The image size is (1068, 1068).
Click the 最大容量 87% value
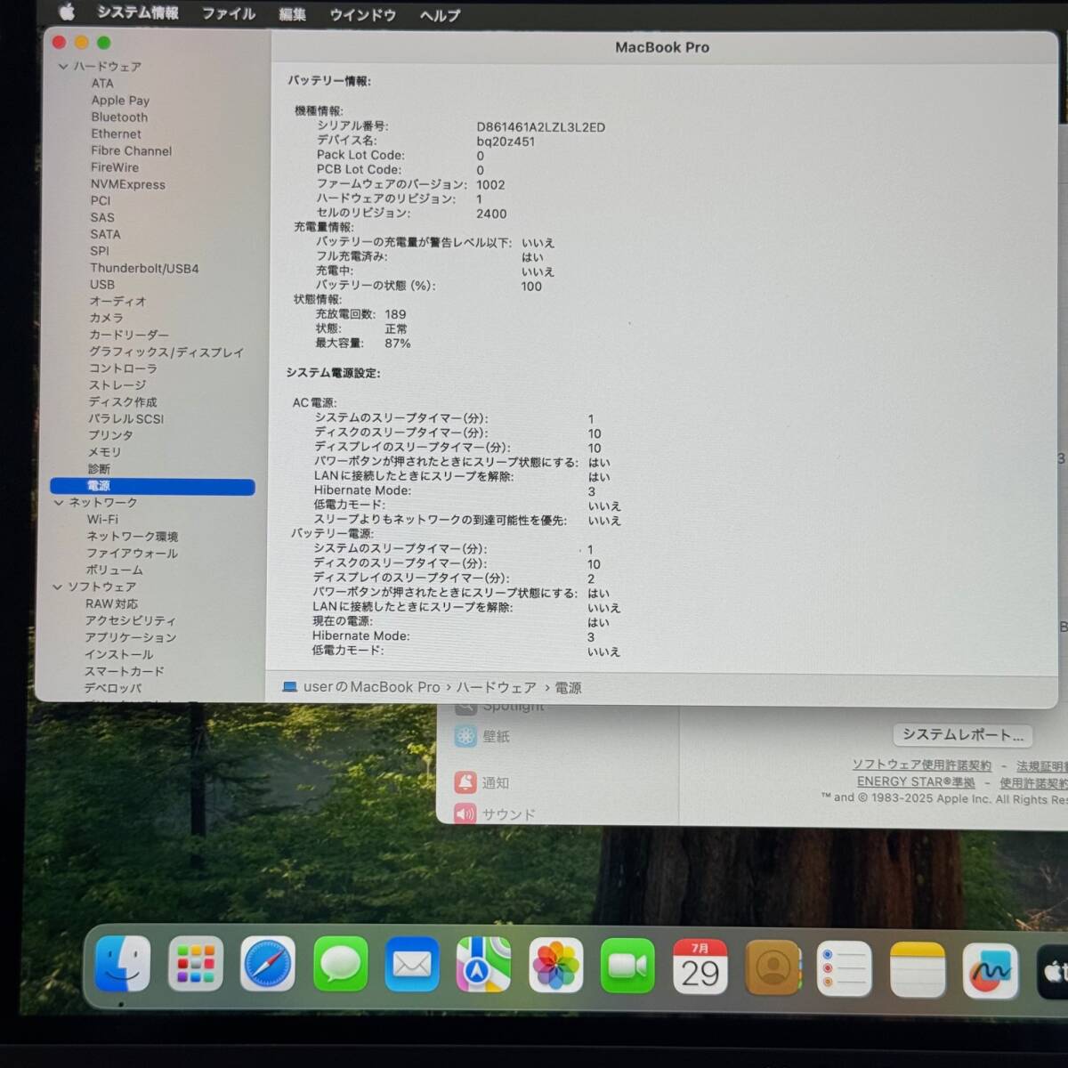pos(398,343)
